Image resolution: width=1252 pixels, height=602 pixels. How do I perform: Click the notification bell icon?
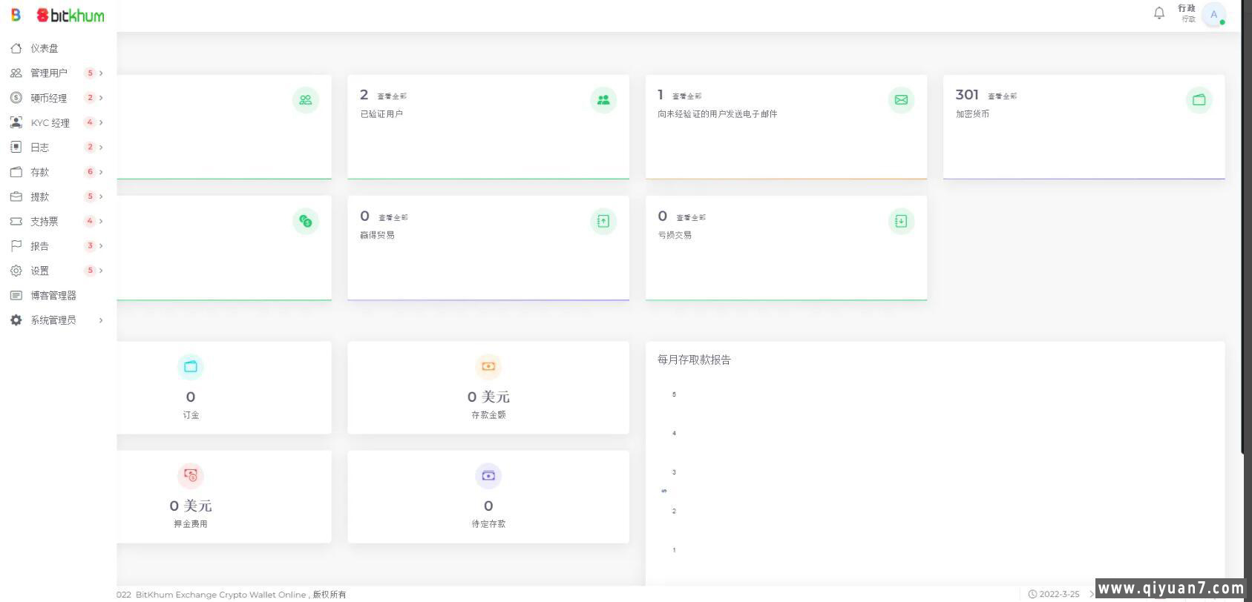1158,13
